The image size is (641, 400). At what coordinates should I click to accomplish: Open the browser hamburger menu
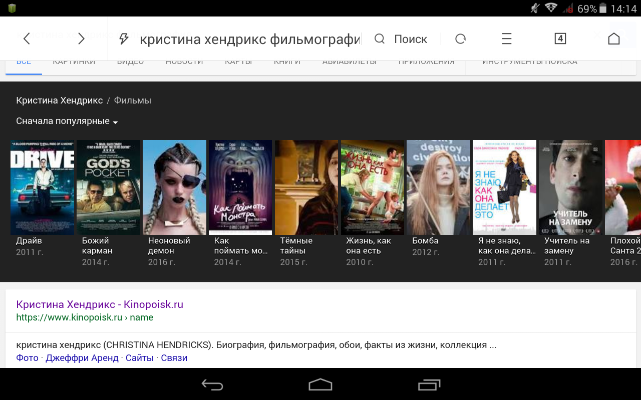pos(507,38)
